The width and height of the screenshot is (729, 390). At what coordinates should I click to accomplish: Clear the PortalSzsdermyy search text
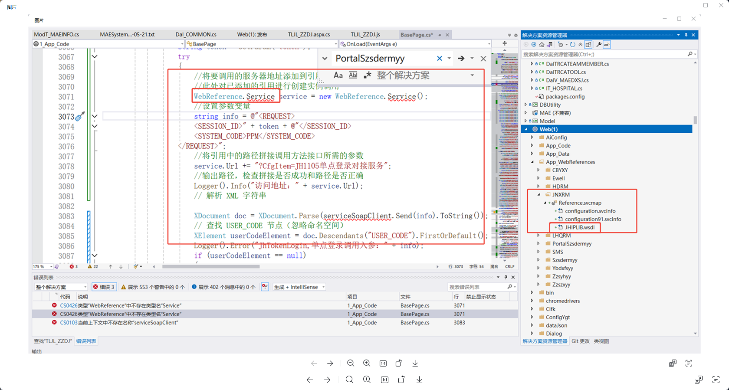(x=440, y=58)
